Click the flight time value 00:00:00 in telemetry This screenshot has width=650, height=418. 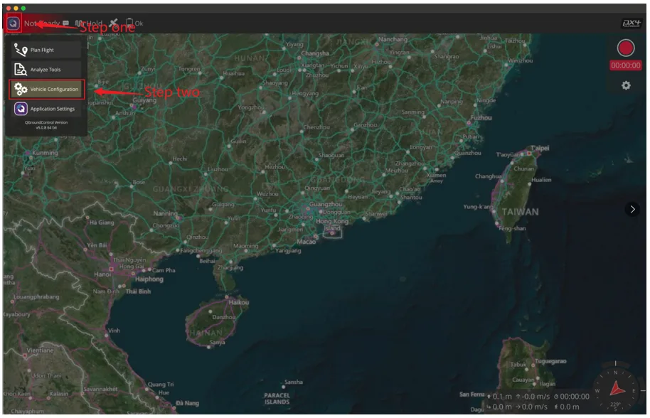pyautogui.click(x=575, y=397)
